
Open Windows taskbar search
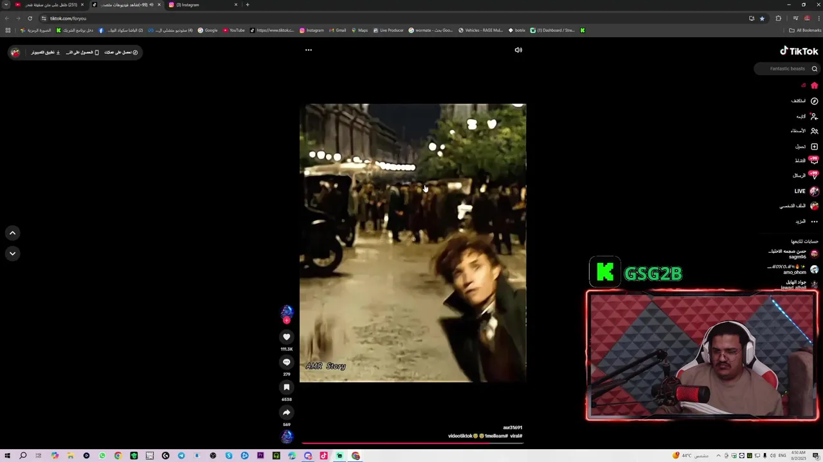(x=23, y=456)
